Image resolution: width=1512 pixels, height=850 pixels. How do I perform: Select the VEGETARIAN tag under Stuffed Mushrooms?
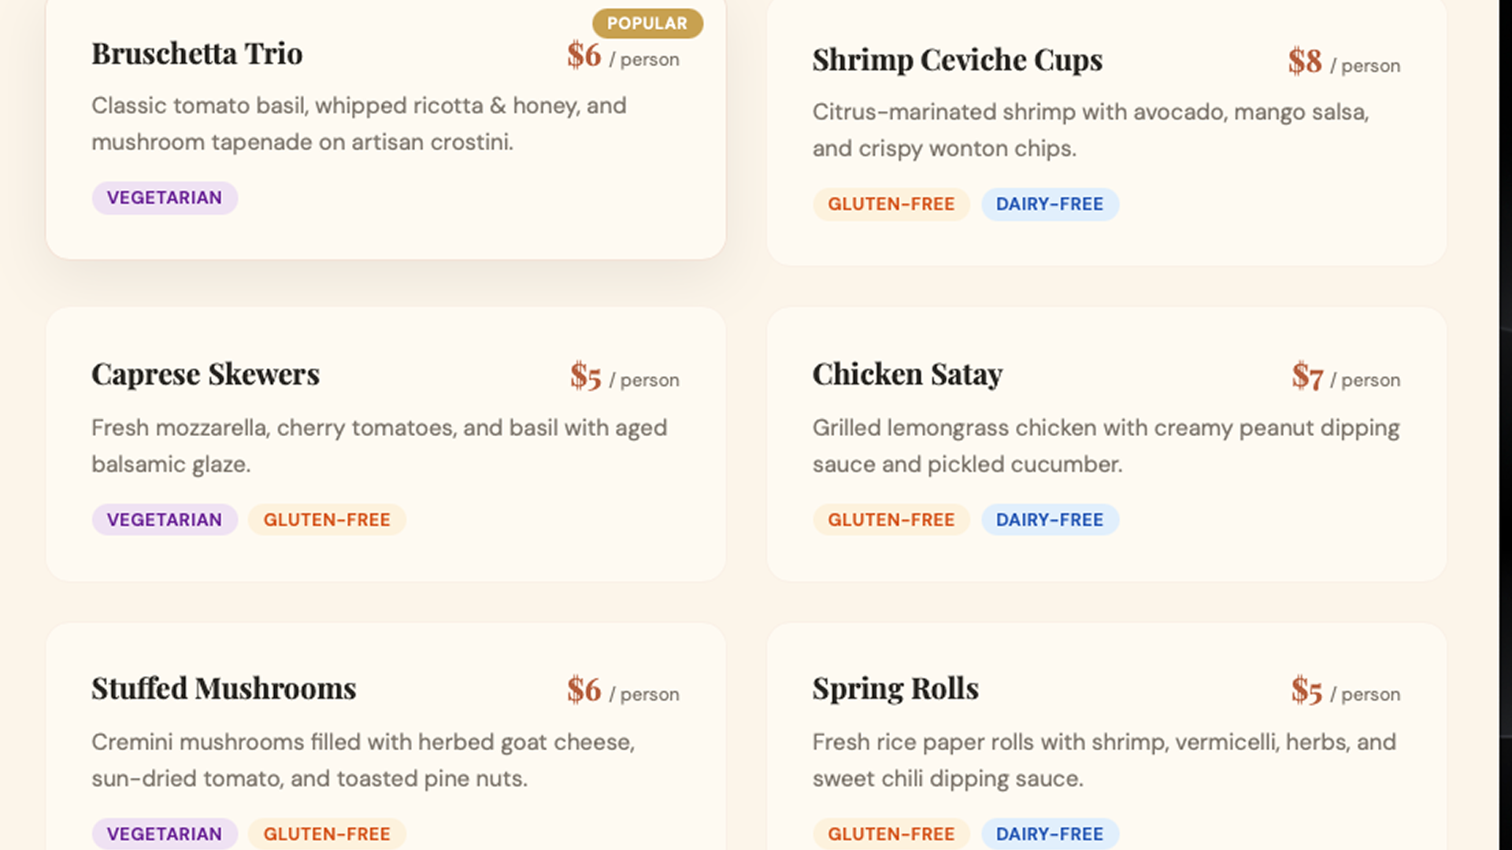point(164,833)
